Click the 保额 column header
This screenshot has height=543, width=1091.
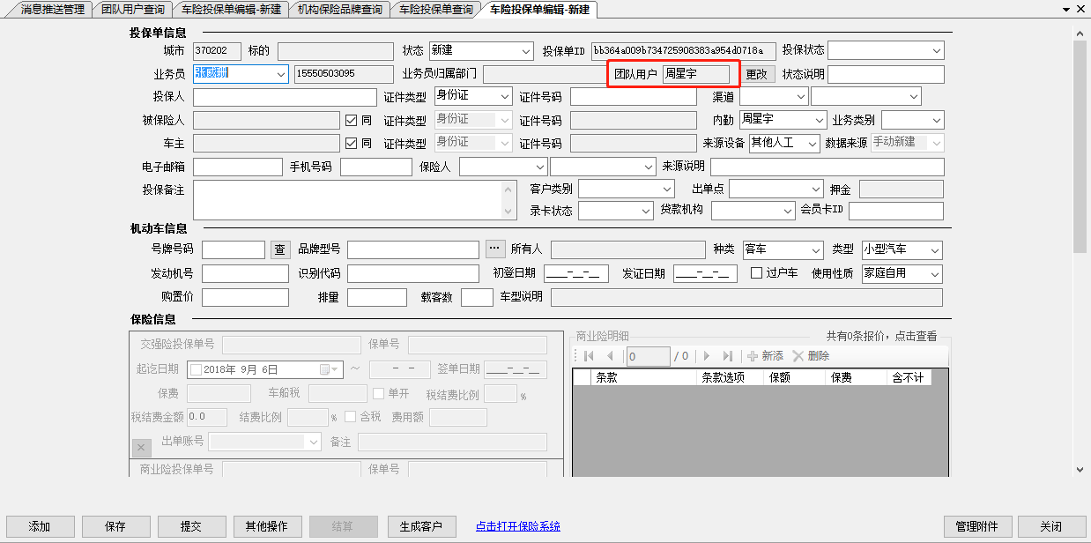pyautogui.click(x=796, y=377)
